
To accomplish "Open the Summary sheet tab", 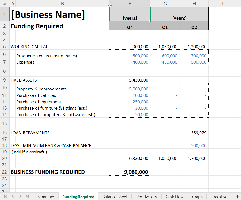I will [x=45, y=197].
